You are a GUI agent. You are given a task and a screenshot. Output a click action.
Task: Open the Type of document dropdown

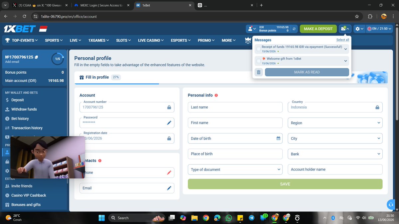coord(235,170)
